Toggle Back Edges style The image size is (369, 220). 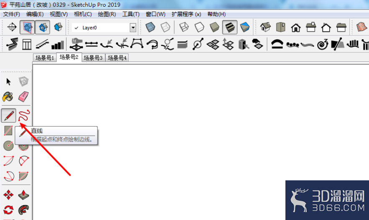click(x=165, y=27)
